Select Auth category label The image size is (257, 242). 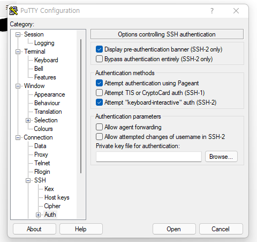coord(50,215)
